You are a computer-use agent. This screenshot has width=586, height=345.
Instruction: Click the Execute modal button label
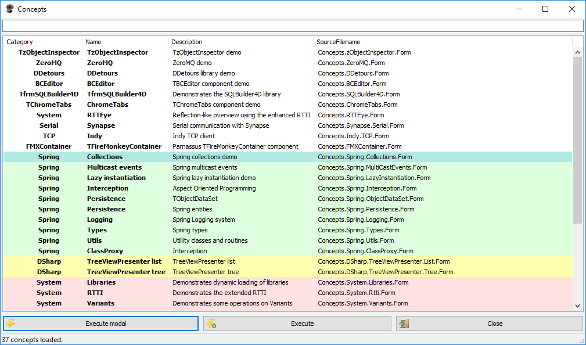click(106, 324)
